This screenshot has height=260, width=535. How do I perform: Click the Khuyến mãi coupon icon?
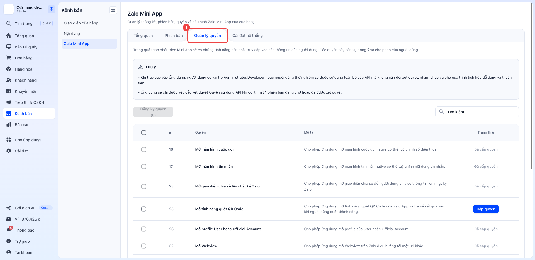coord(9,91)
